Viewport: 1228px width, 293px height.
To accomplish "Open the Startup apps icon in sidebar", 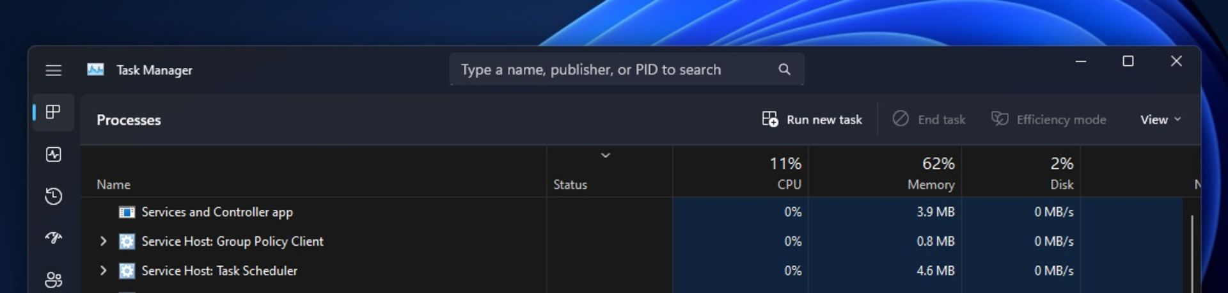I will pos(54,238).
